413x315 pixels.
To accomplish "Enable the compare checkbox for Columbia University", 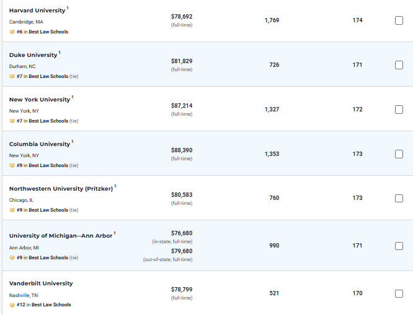I will pyautogui.click(x=399, y=154).
